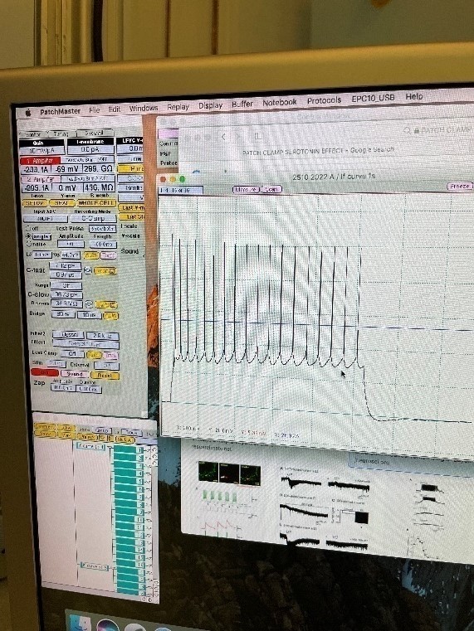Collapse the first If curve series node
Viewport: 474px width, 631px height.
[x=110, y=447]
